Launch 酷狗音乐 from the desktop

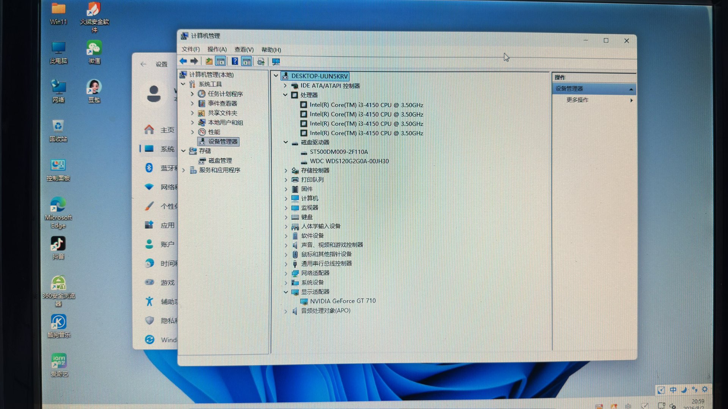coord(58,326)
